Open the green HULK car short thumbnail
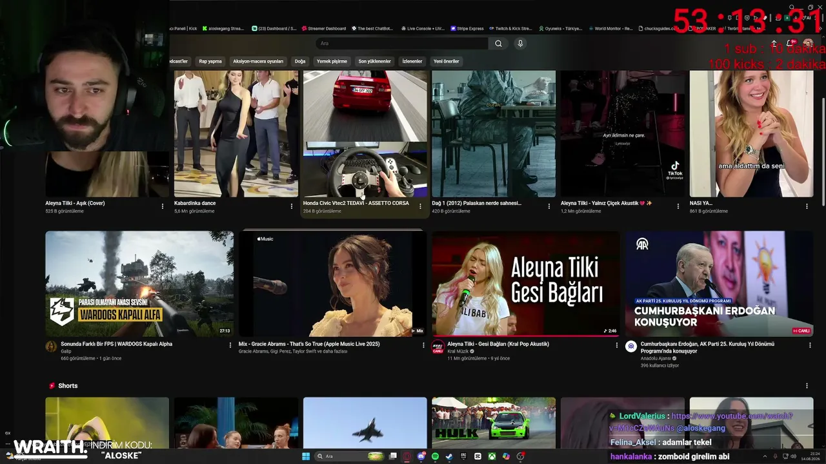The image size is (826, 464). pyautogui.click(x=494, y=423)
